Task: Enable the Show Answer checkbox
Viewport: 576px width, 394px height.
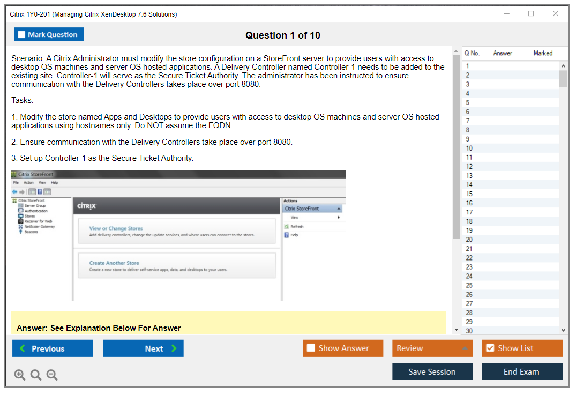Action: click(x=311, y=348)
